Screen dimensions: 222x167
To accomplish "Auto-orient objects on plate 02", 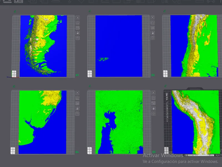I will coord(152,23).
